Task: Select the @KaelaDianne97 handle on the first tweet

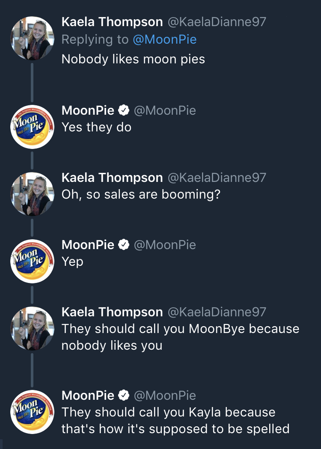Action: point(217,22)
